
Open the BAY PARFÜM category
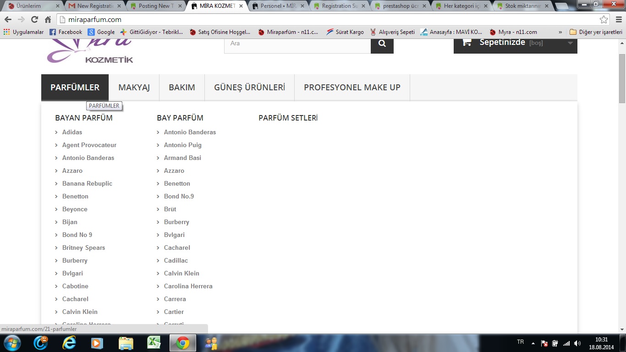point(180,118)
